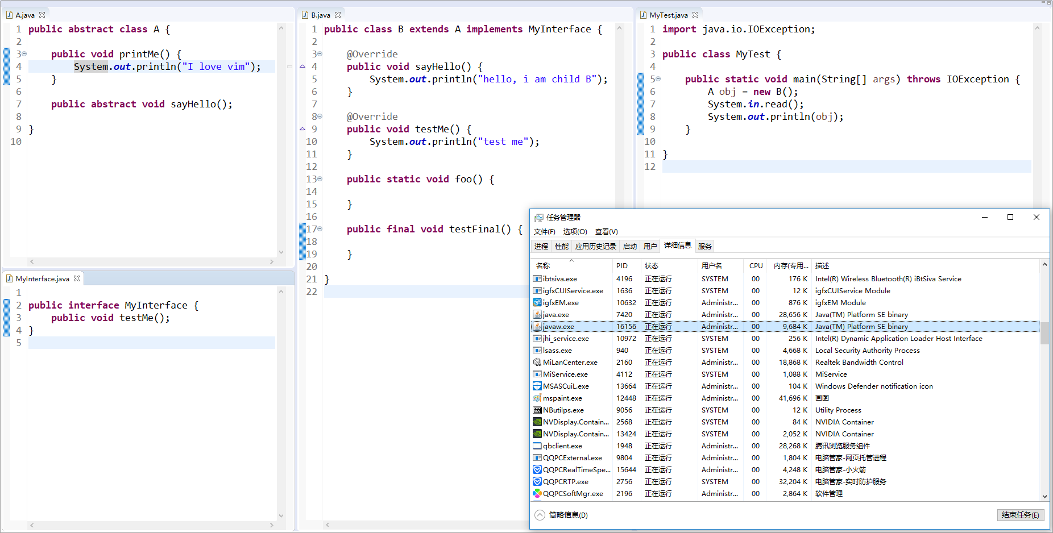Select ibtsiva.exe process icon

(x=537, y=278)
